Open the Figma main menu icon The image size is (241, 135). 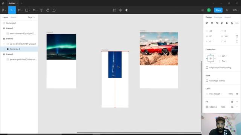(3, 10)
